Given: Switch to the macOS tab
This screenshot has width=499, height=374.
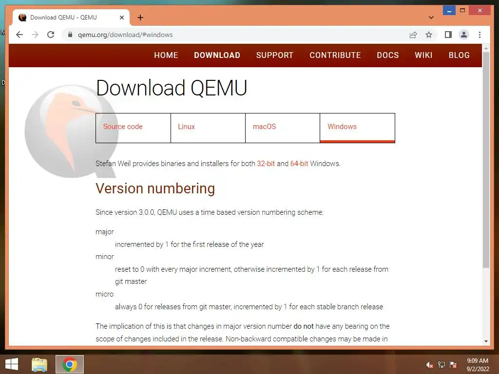Looking at the screenshot, I should [x=283, y=128].
